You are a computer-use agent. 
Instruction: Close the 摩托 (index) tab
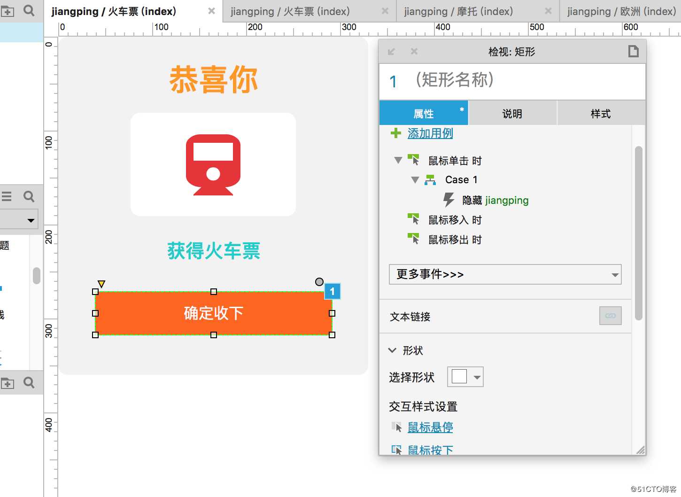coord(548,11)
